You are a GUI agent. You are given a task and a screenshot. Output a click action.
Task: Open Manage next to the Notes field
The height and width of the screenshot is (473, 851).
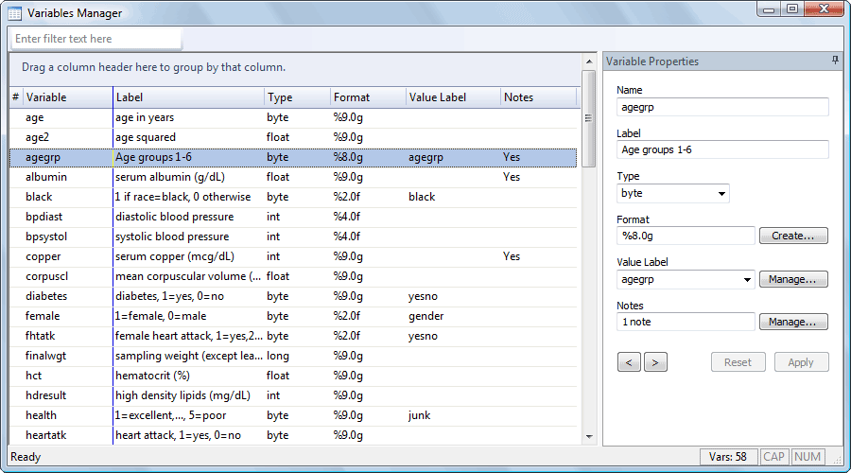click(793, 323)
